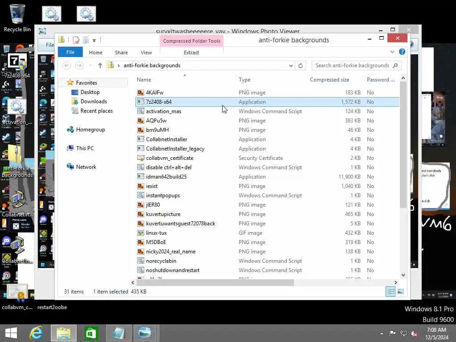Open the Explorer Help question mark icon
This screenshot has width=456, height=342.
point(402,52)
